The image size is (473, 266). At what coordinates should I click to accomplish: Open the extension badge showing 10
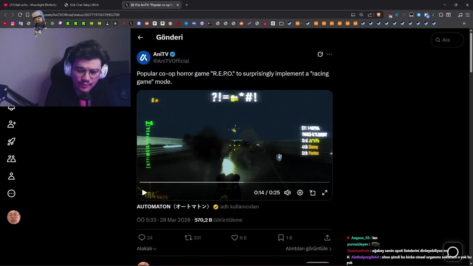pyautogui.click(x=389, y=15)
